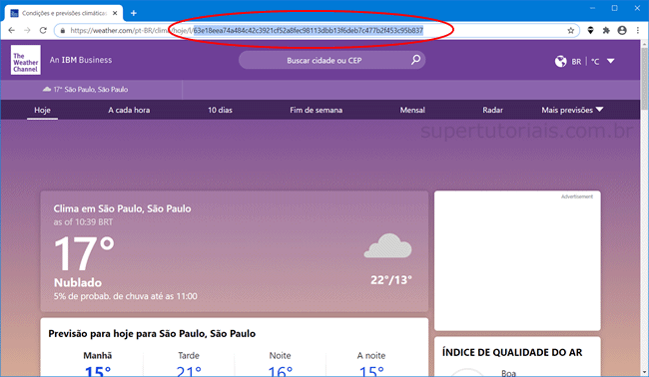649x377 pixels.
Task: Reload the page with the refresh icon
Action: (x=43, y=30)
